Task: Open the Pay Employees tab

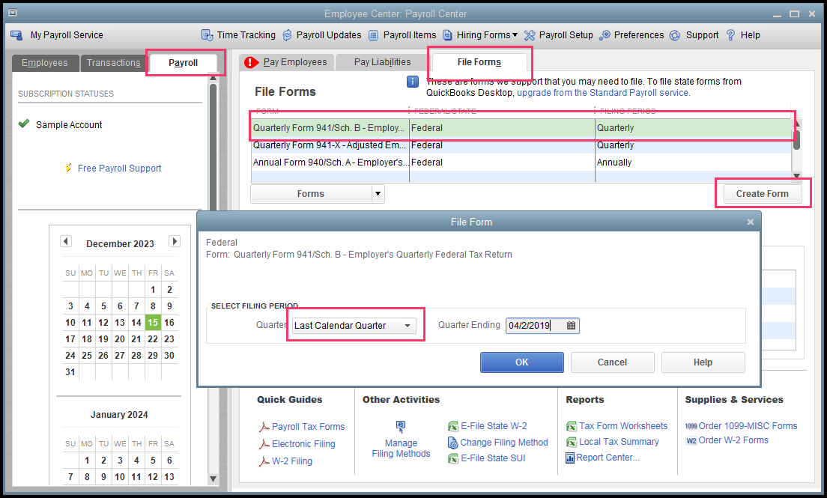Action: [x=286, y=62]
